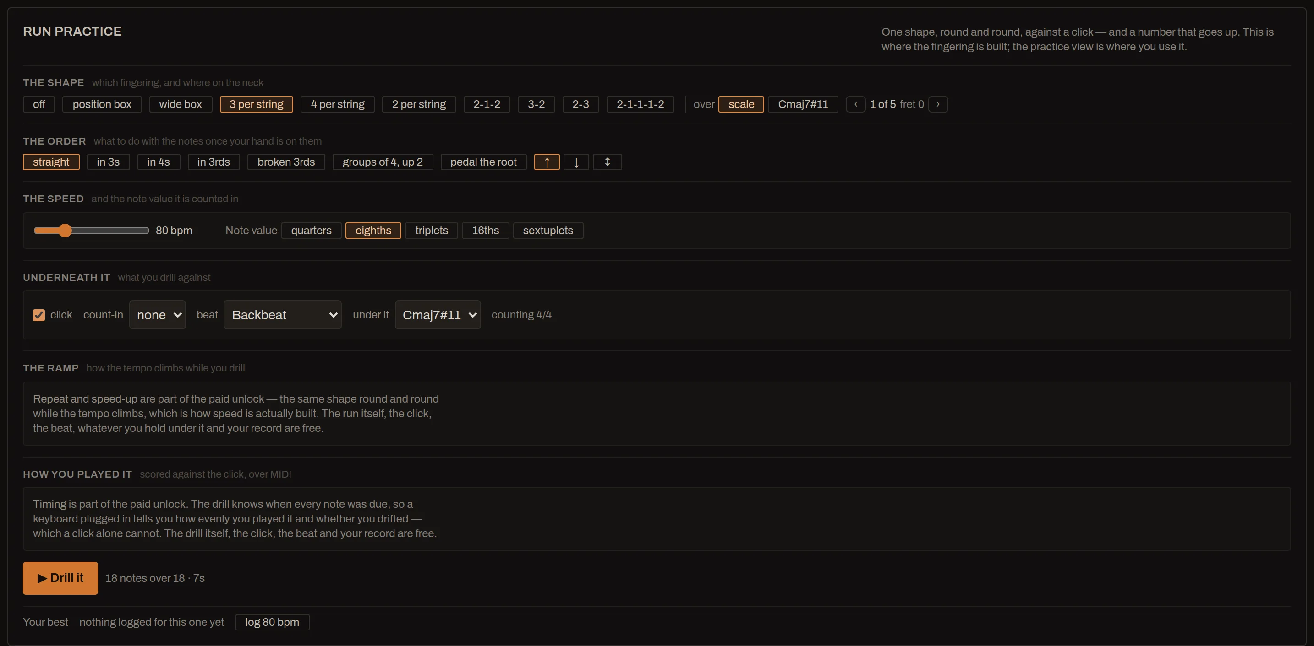
Task: Choose quarters note value
Action: 311,230
